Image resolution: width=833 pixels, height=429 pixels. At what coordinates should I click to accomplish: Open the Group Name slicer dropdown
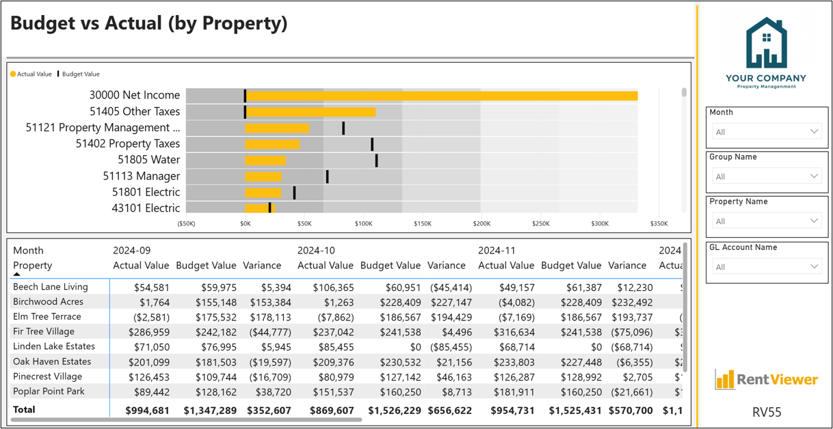click(x=766, y=176)
